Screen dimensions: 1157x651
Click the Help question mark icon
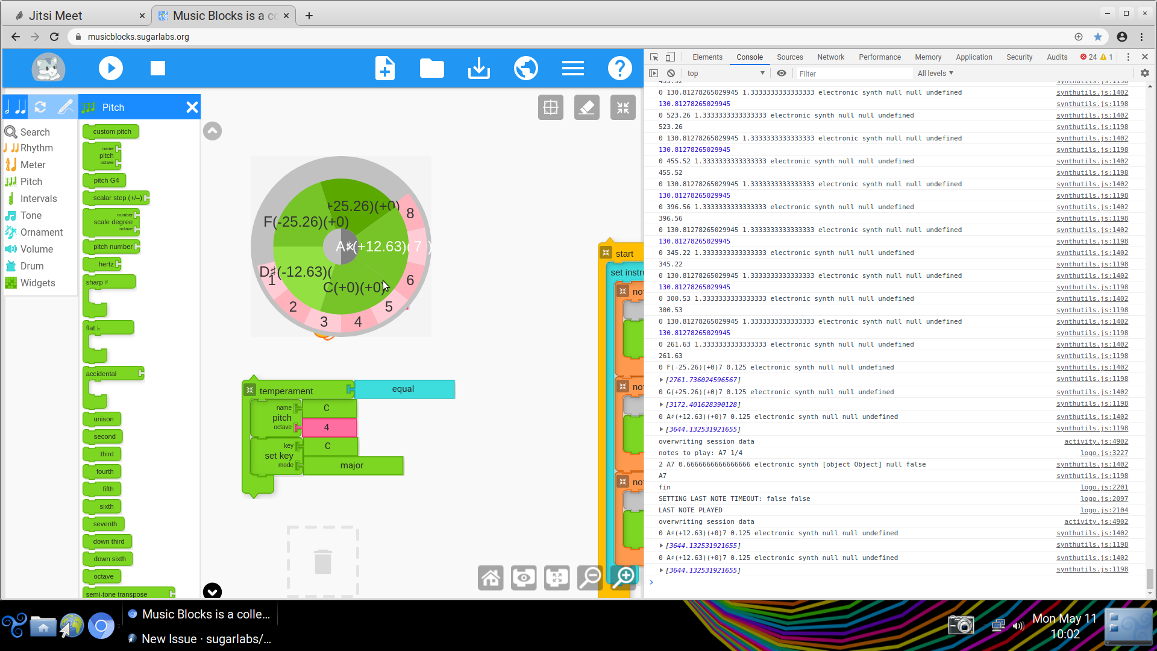[x=620, y=69]
